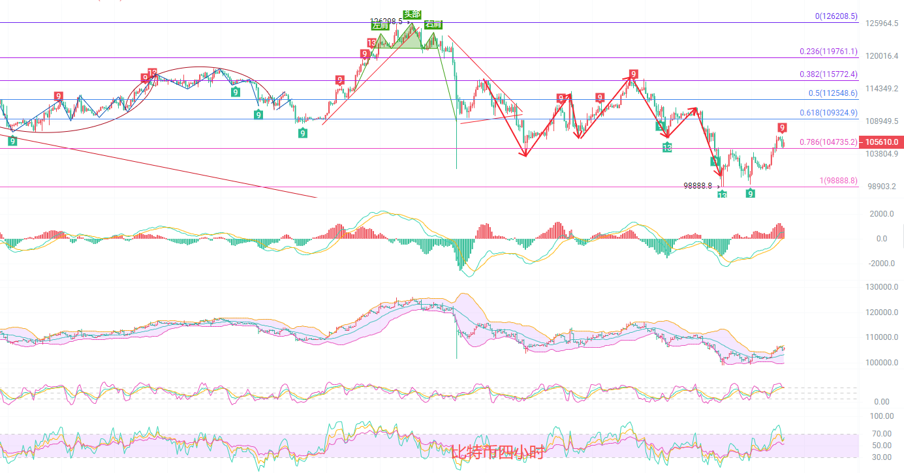Click the 1(98888.8) Fibonacci bottom label
The width and height of the screenshot is (904, 473).
coord(839,181)
